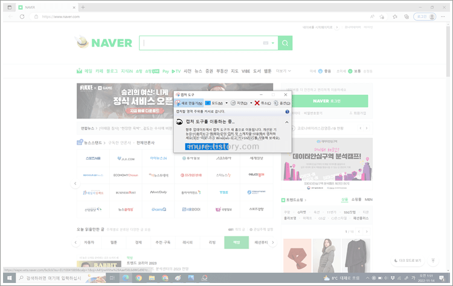This screenshot has width=453, height=286.
Task: Toggle dark mode (다크 모드로 보기) button
Action: [408, 261]
